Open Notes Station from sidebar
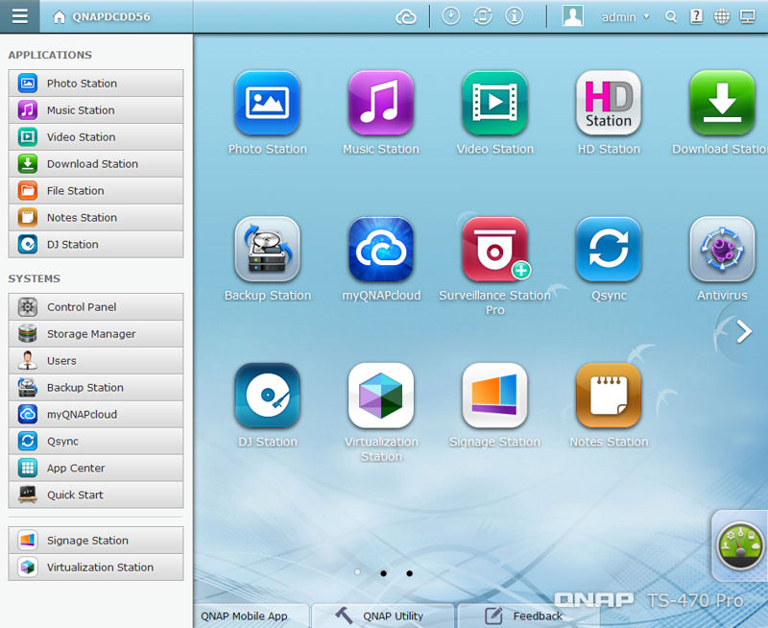 pos(95,217)
